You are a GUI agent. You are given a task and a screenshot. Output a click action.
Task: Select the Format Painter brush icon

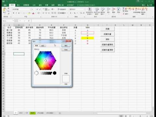click(9, 14)
